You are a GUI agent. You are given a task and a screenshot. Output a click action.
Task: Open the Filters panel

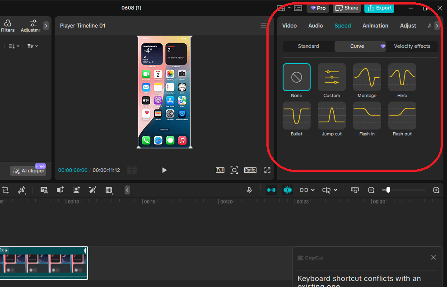pos(7,26)
